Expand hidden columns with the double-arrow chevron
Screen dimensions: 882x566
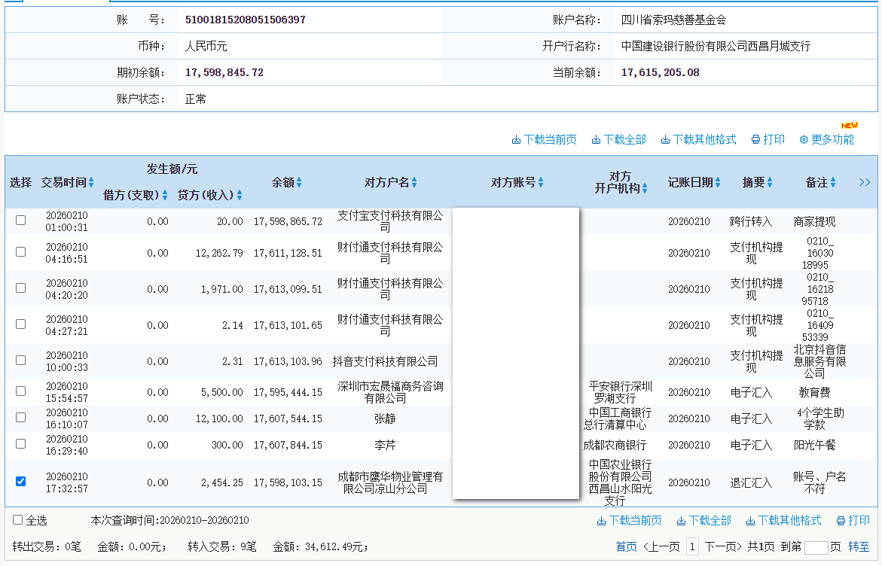coord(865,181)
